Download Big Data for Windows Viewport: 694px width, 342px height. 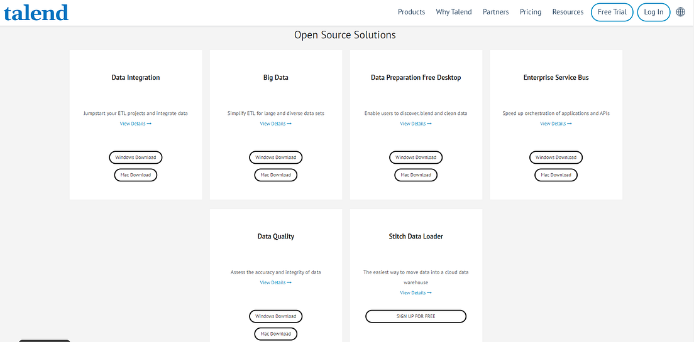[x=276, y=158]
